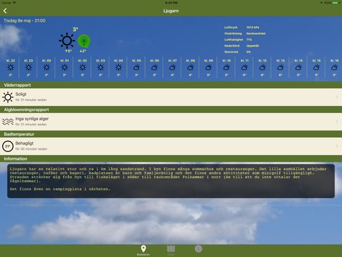Select the kl. 10 hourly forecast
This screenshot has width=342, height=257.
pos(226,68)
